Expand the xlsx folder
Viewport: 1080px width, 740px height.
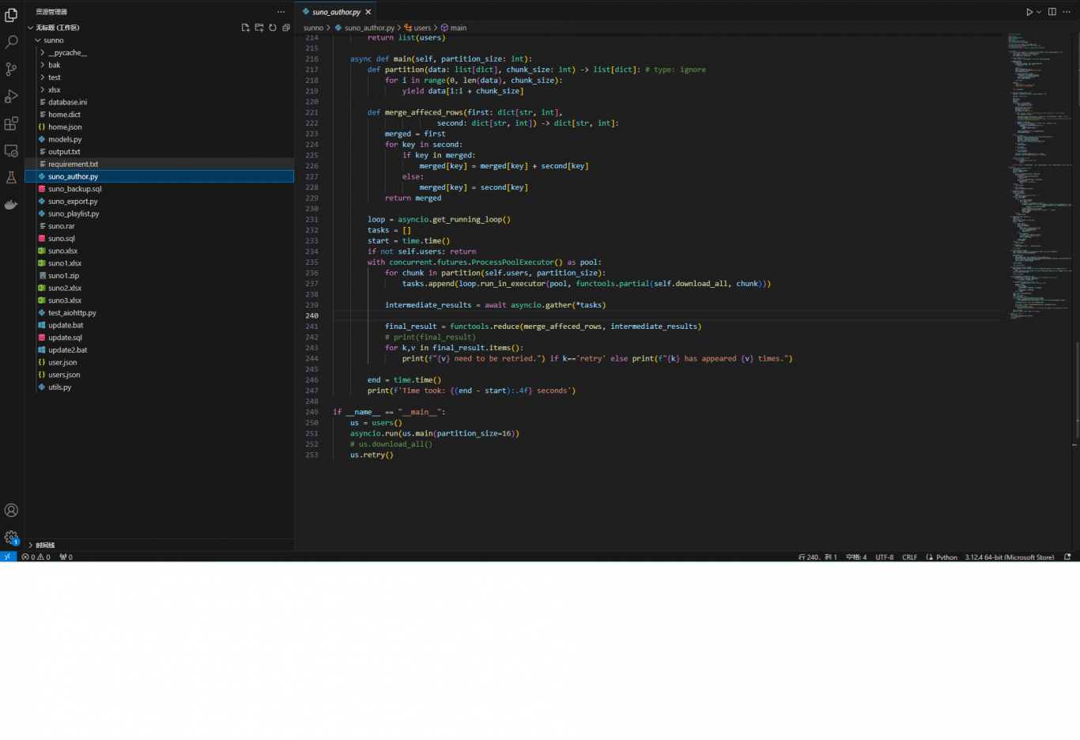point(159,89)
